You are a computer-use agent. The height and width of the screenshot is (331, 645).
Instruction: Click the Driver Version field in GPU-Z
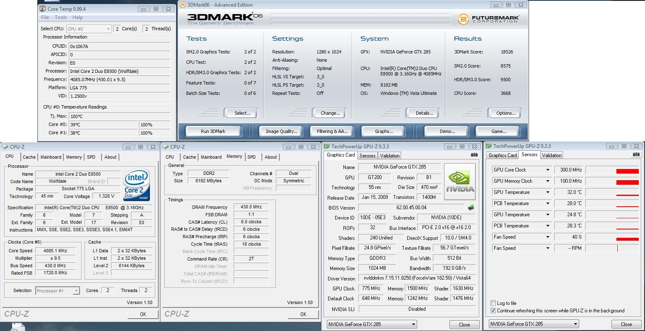click(417, 278)
